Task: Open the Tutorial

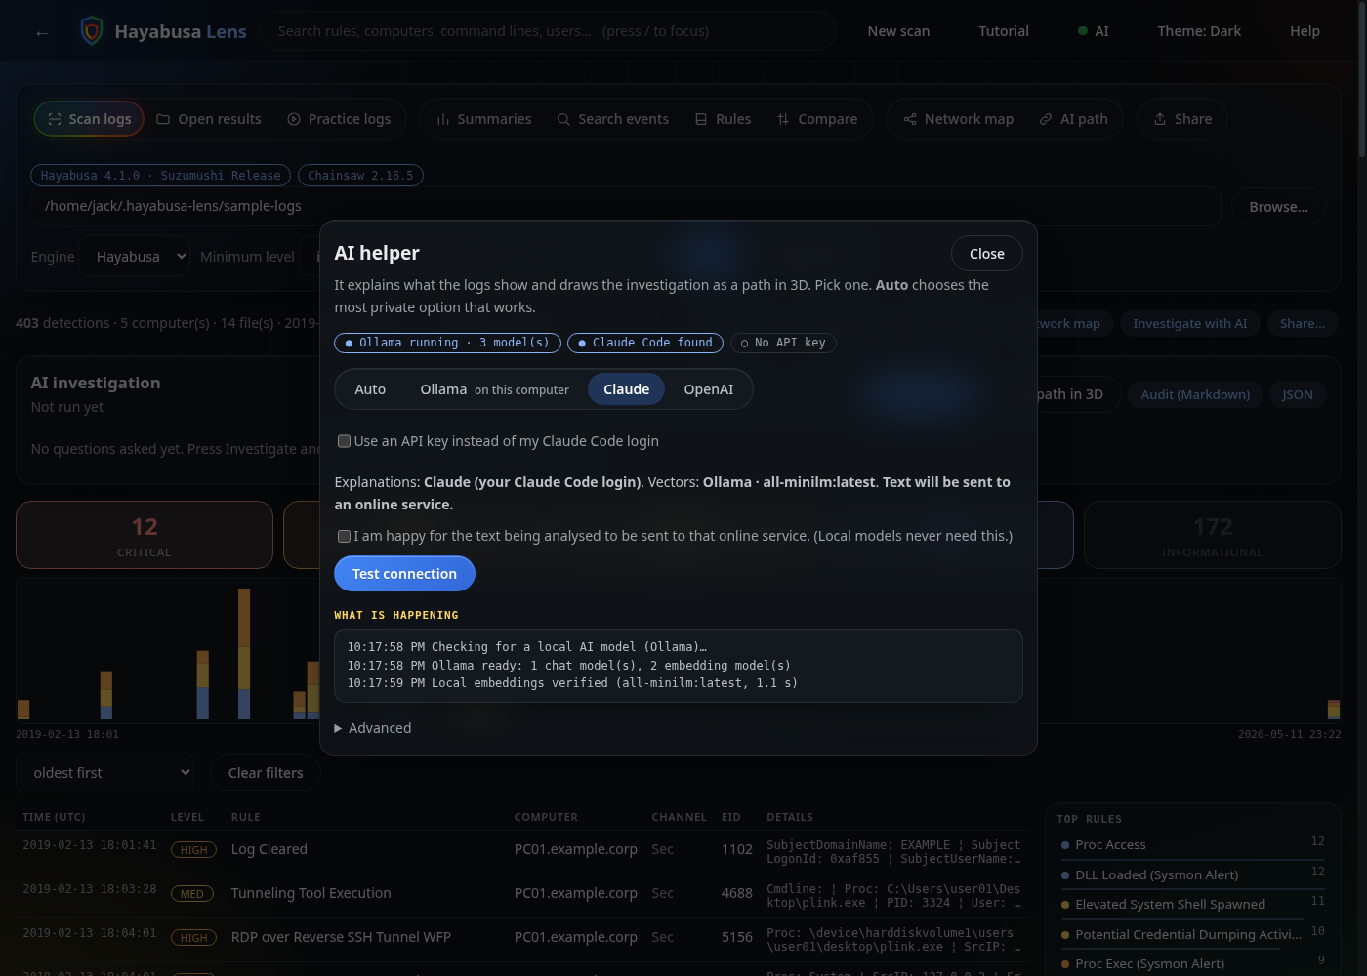Action: (x=1004, y=31)
